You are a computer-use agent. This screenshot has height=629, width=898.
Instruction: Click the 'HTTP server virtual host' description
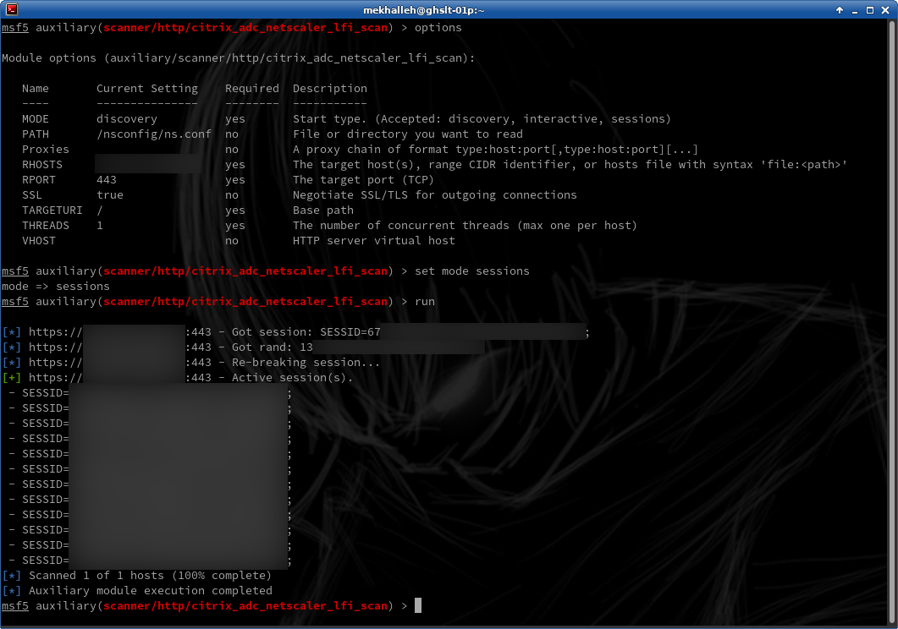point(374,241)
